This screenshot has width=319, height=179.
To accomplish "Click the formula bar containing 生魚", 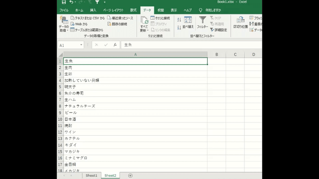I will [191, 45].
